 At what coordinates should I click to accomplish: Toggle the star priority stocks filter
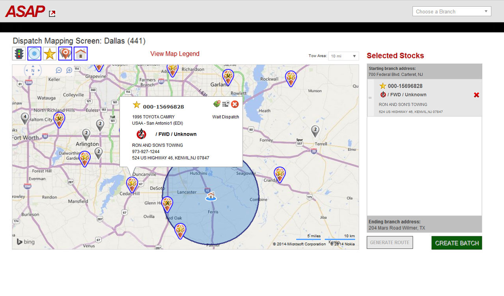click(x=50, y=54)
